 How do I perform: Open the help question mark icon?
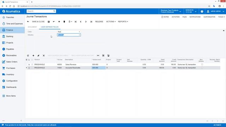[202, 11]
